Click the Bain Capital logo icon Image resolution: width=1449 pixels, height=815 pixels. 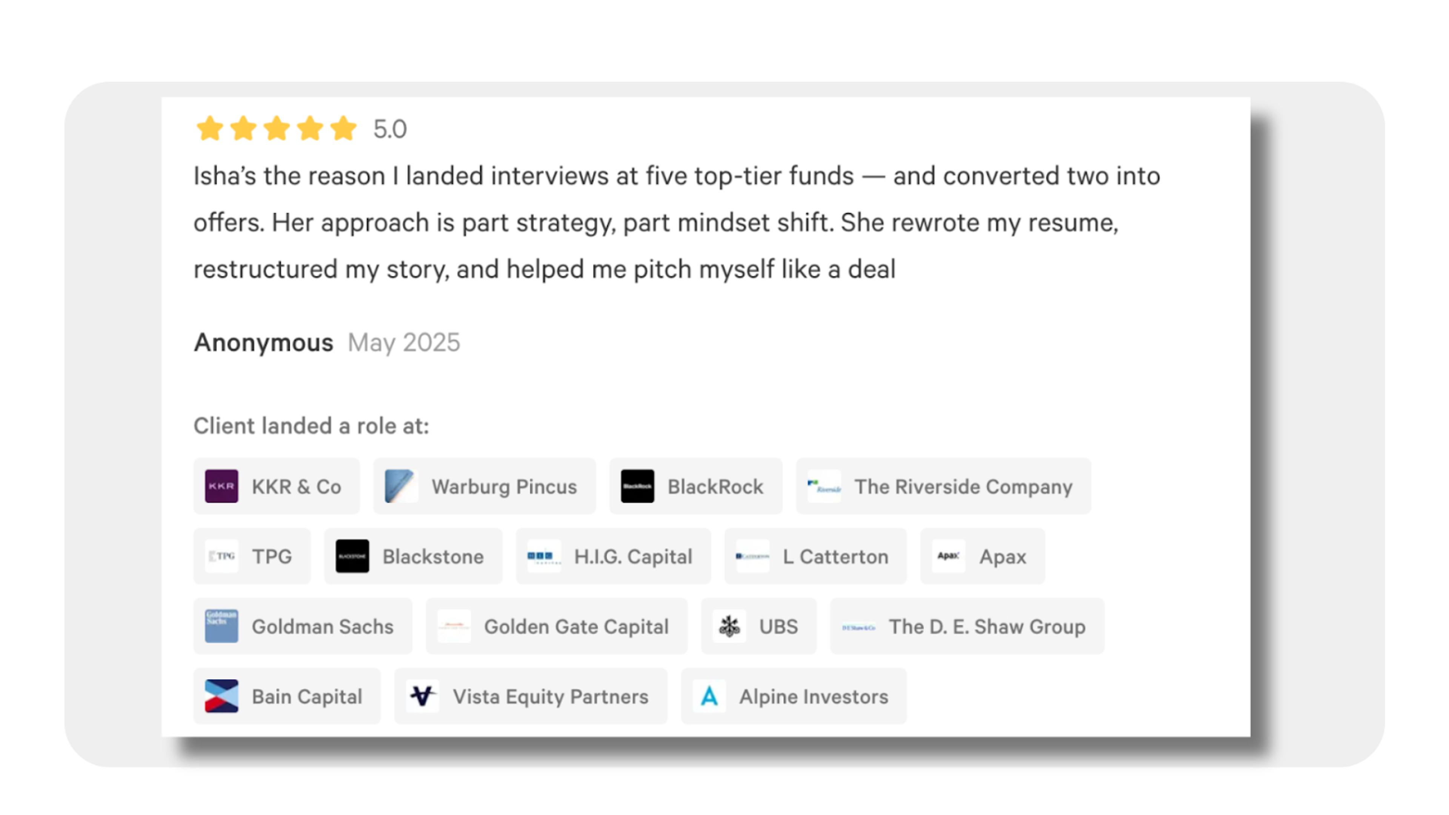(221, 696)
